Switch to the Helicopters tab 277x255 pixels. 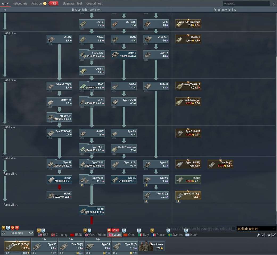pos(20,3)
